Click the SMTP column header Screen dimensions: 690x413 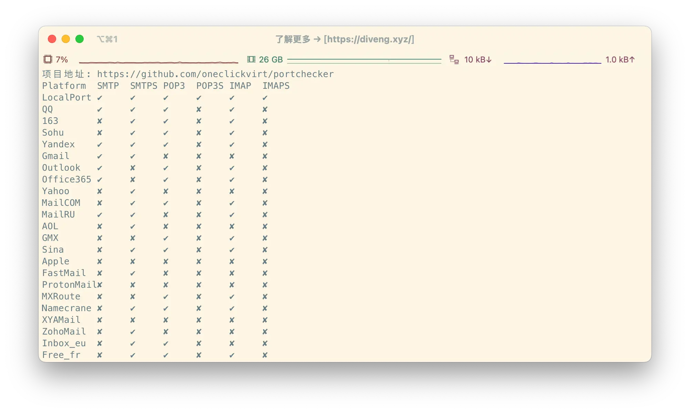point(108,86)
